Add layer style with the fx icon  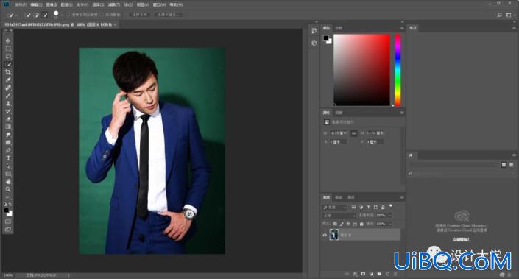355,274
